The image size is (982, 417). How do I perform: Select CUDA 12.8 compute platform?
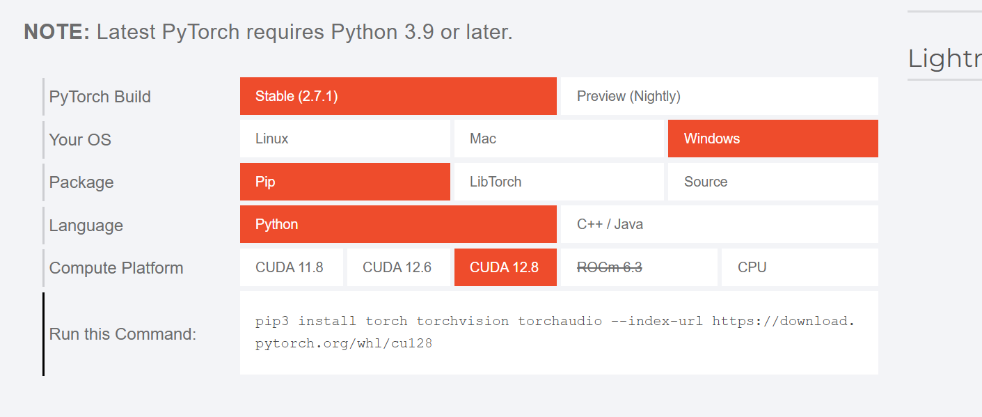pos(505,267)
